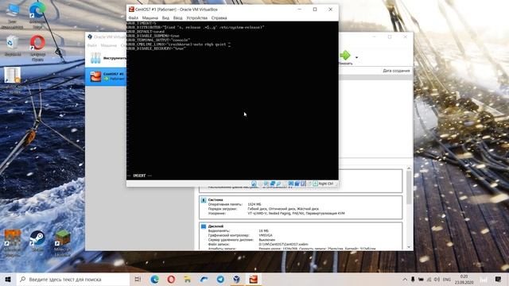Click the Дата создания column header
Screen dimensions: 509x286
click(x=396, y=71)
